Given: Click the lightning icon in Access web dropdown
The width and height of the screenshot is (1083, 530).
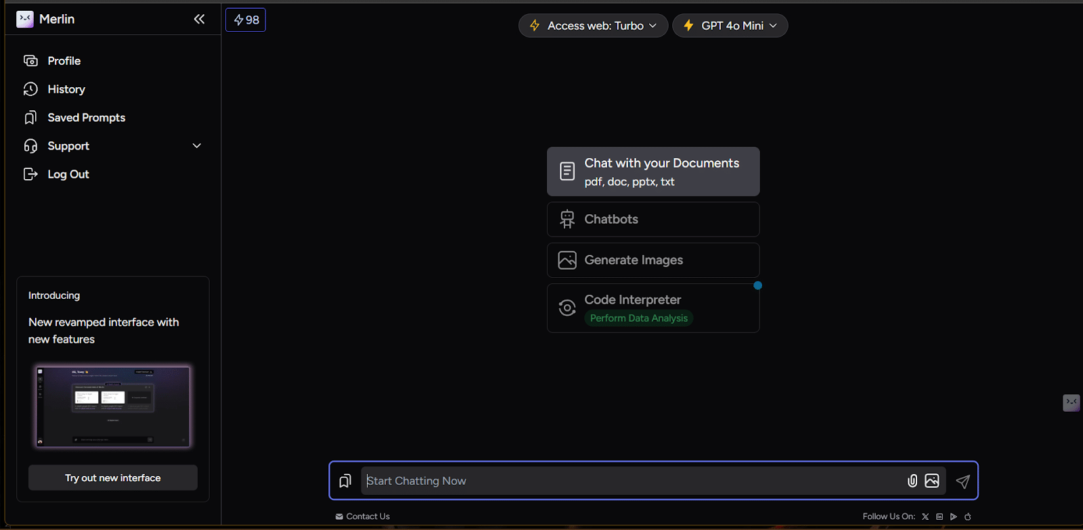Looking at the screenshot, I should (535, 26).
